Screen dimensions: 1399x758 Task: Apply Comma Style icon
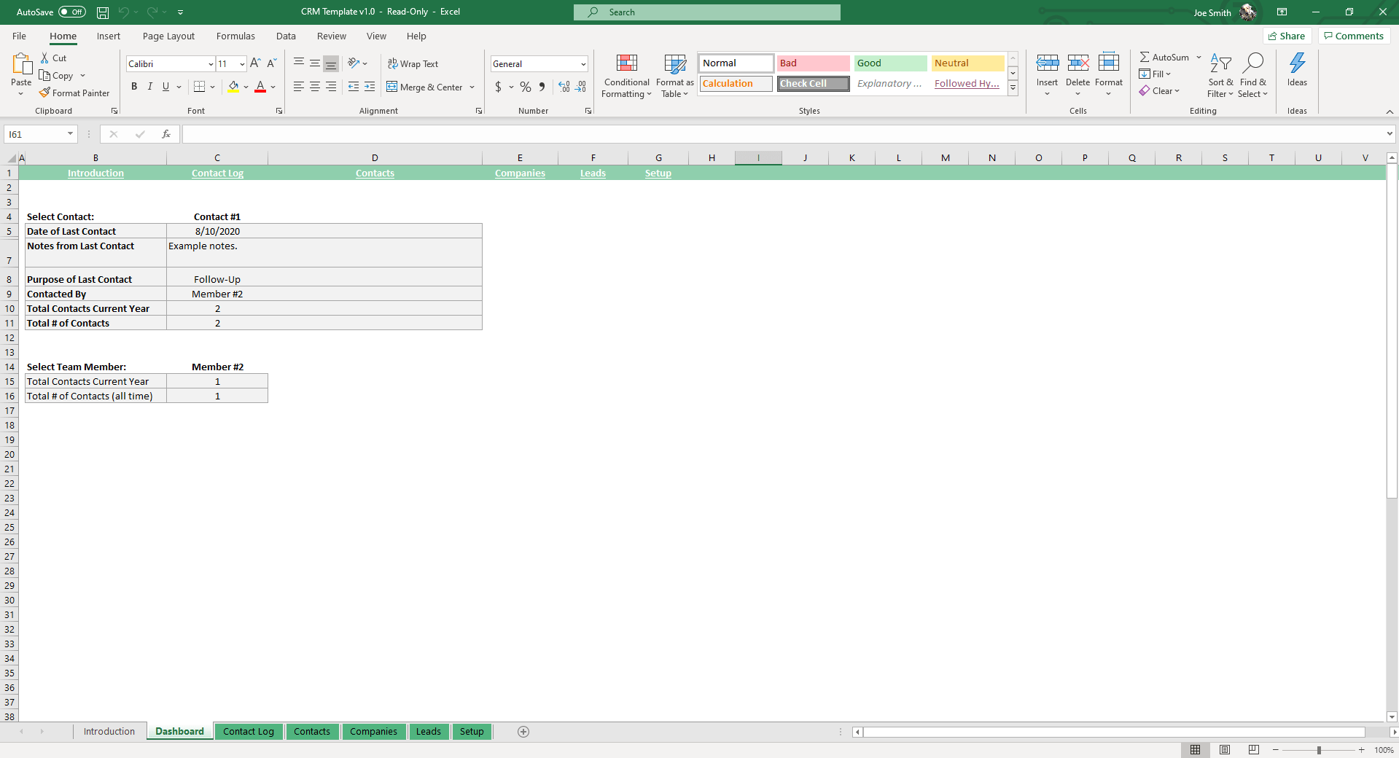tap(542, 87)
